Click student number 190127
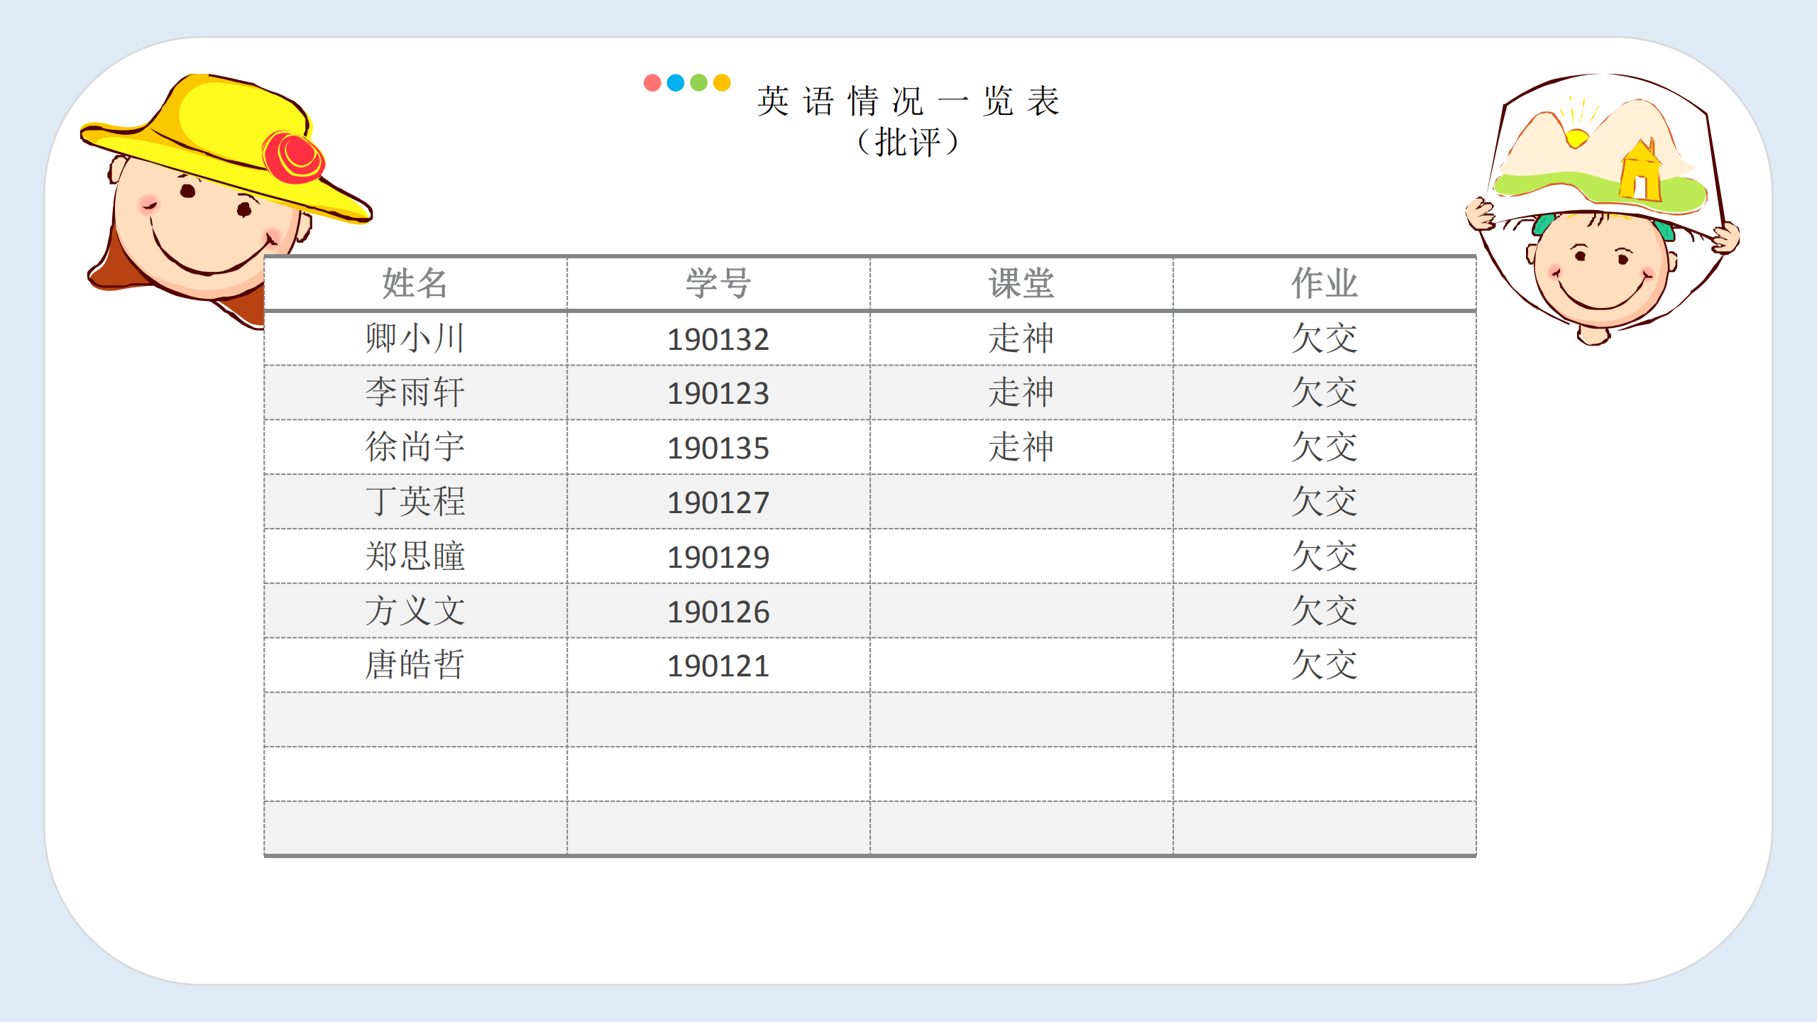 tap(718, 502)
